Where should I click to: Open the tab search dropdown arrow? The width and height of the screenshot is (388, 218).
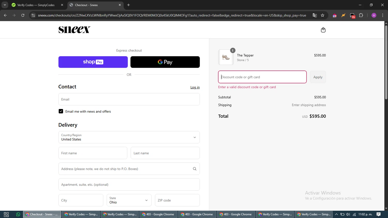tap(5, 5)
